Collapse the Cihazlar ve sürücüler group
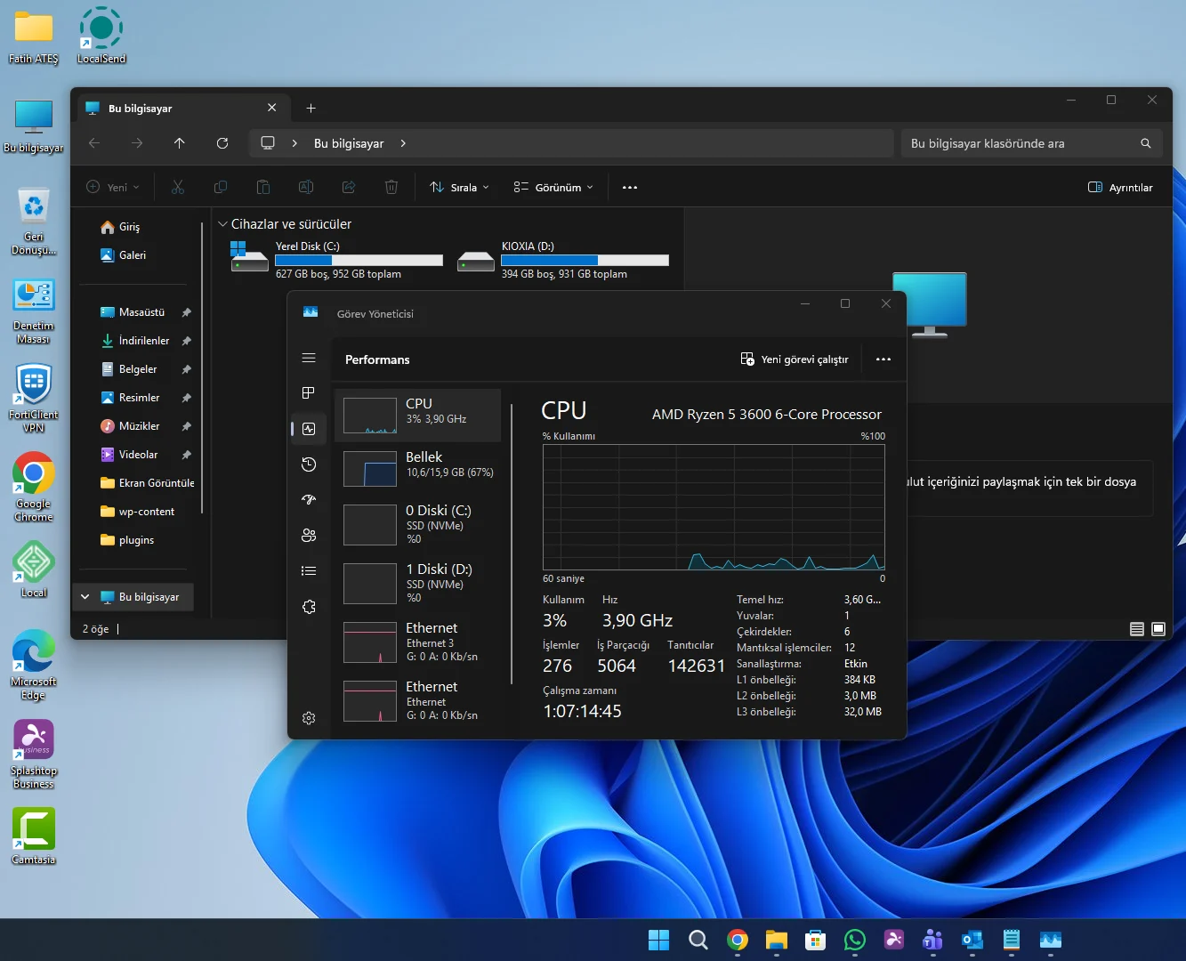1186x961 pixels. 222,224
